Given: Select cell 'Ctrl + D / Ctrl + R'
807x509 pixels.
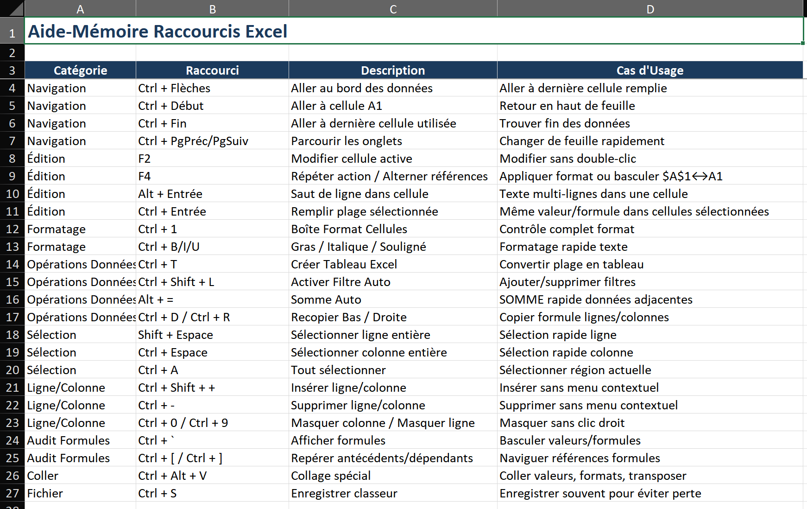Looking at the screenshot, I should pos(212,317).
